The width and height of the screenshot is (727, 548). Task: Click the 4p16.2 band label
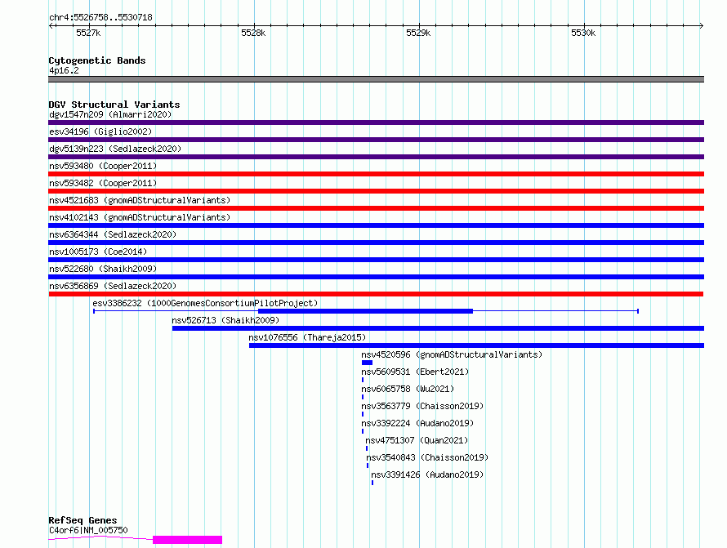coord(64,70)
